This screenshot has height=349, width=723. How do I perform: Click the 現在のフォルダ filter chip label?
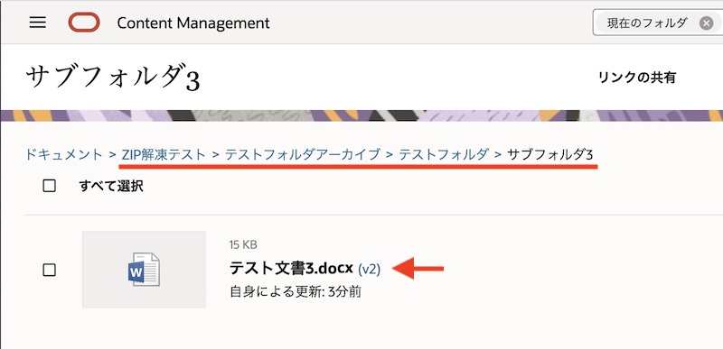pyautogui.click(x=647, y=23)
